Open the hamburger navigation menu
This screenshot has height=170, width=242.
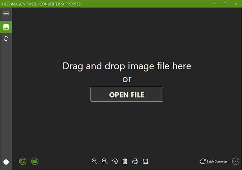(x=6, y=14)
